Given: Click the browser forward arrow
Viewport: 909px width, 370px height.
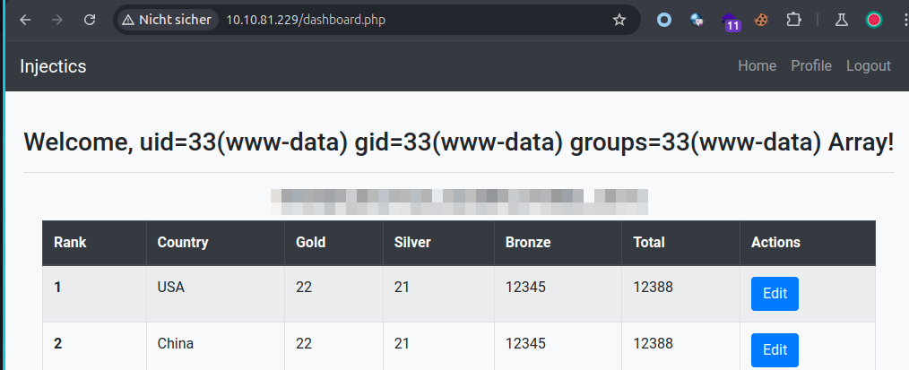Looking at the screenshot, I should [57, 20].
